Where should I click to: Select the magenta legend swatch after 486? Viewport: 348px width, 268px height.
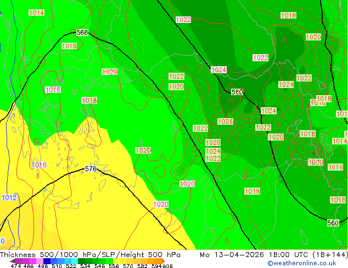tap(33, 261)
